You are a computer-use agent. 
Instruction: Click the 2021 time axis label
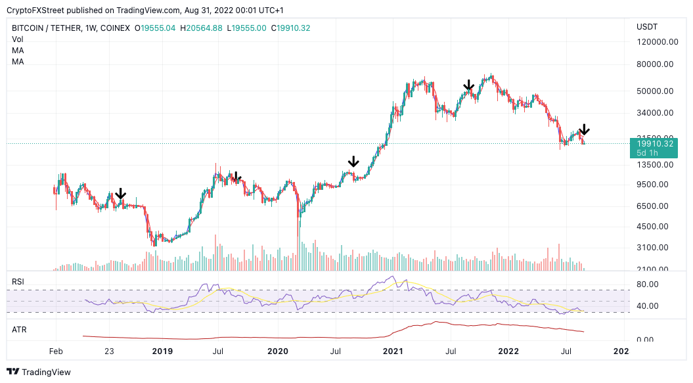(393, 351)
